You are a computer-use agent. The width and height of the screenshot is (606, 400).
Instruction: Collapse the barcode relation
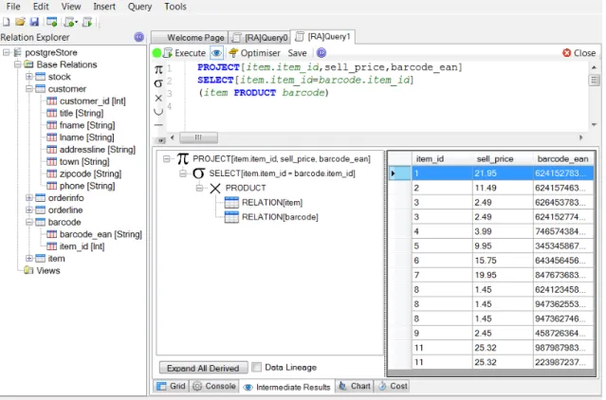[28, 222]
